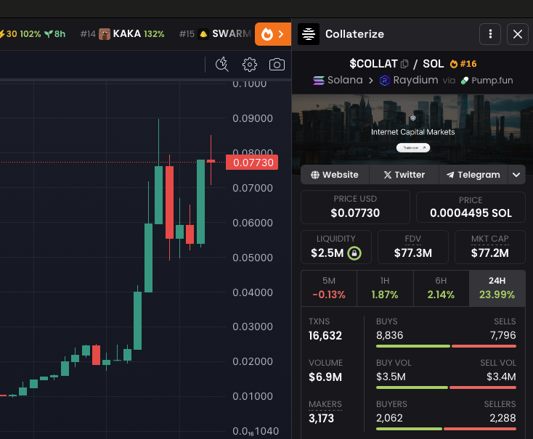Click the SELLERS 2,288 value

tap(503, 418)
